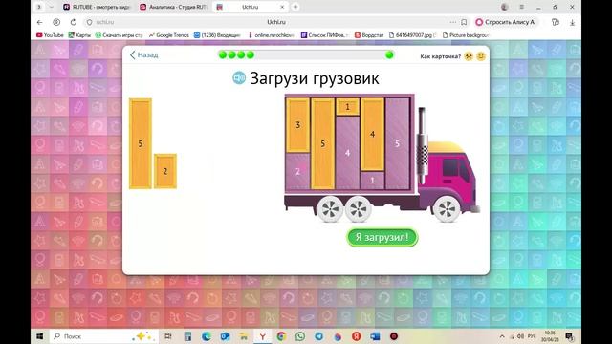612x344 pixels.
Task: Open the Карты bookmark
Action: click(x=79, y=35)
